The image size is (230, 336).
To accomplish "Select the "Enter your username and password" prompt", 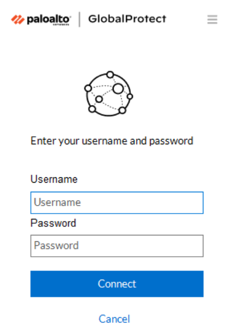I will tap(112, 141).
